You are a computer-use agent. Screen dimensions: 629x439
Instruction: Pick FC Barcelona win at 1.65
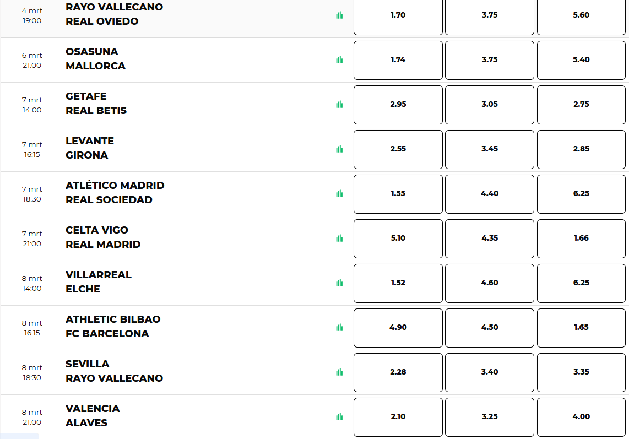[x=581, y=328]
